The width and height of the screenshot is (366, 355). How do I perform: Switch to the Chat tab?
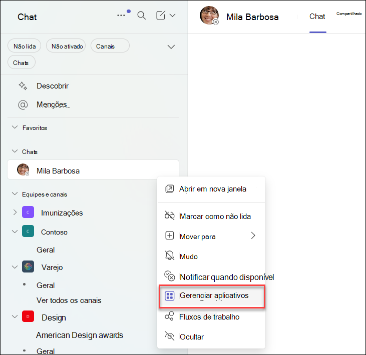pos(317,16)
